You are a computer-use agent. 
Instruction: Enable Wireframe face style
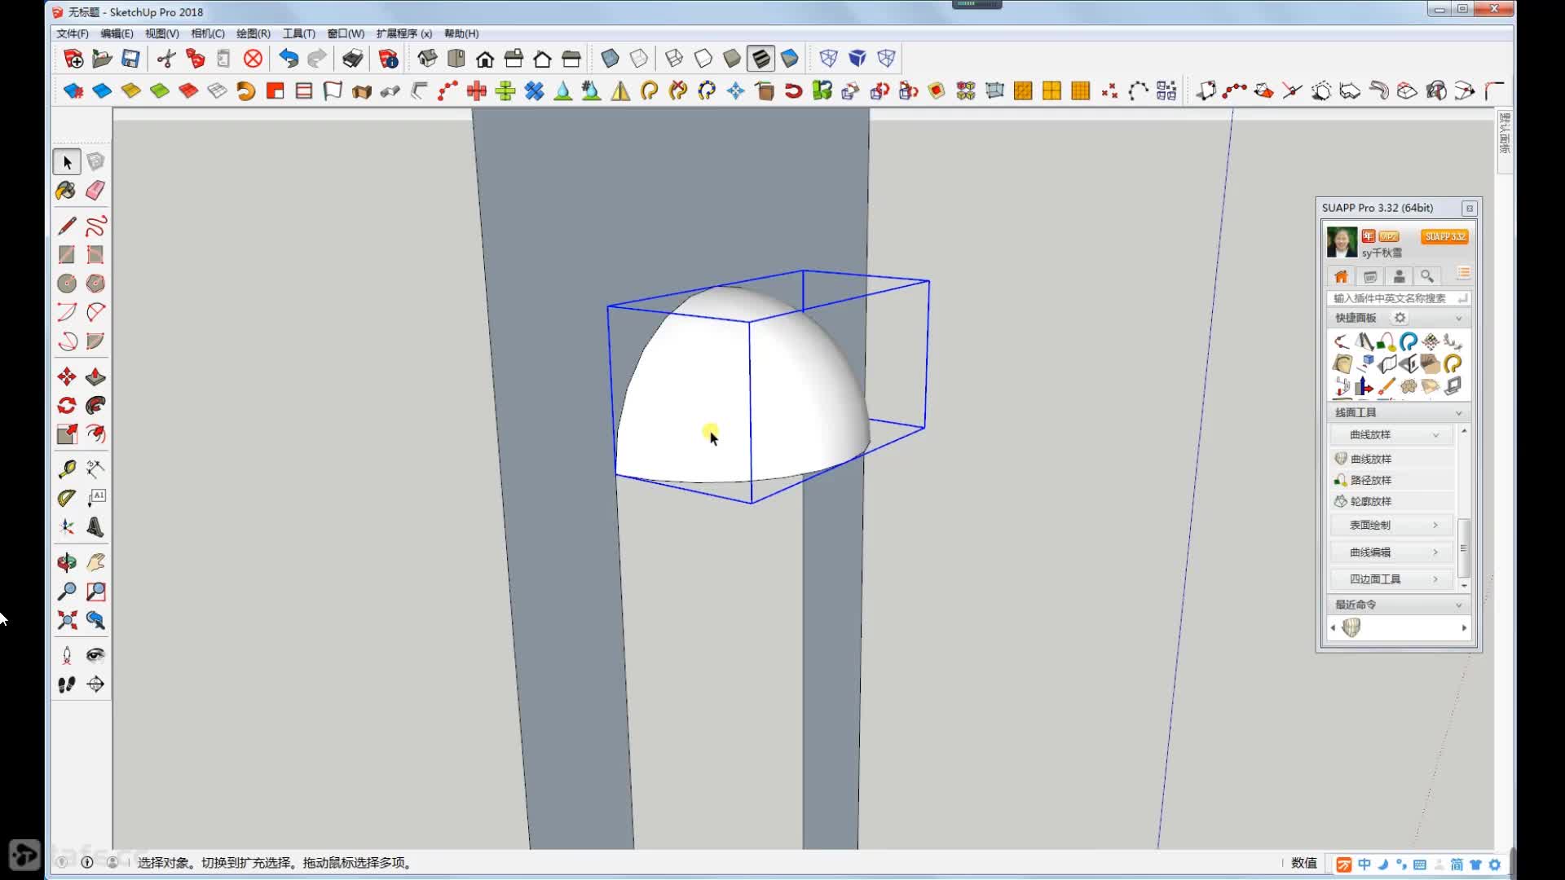pos(674,58)
